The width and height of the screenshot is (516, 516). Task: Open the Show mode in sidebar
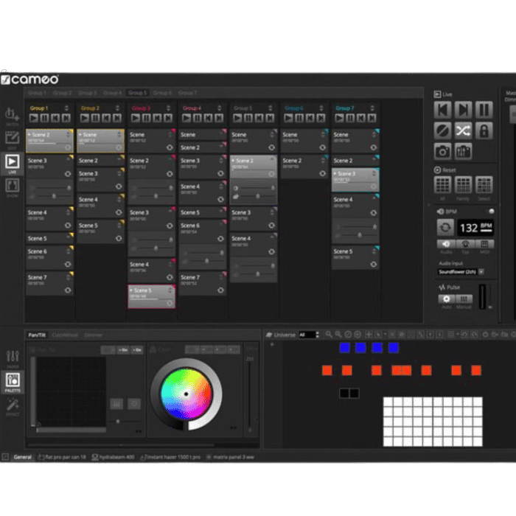click(12, 186)
